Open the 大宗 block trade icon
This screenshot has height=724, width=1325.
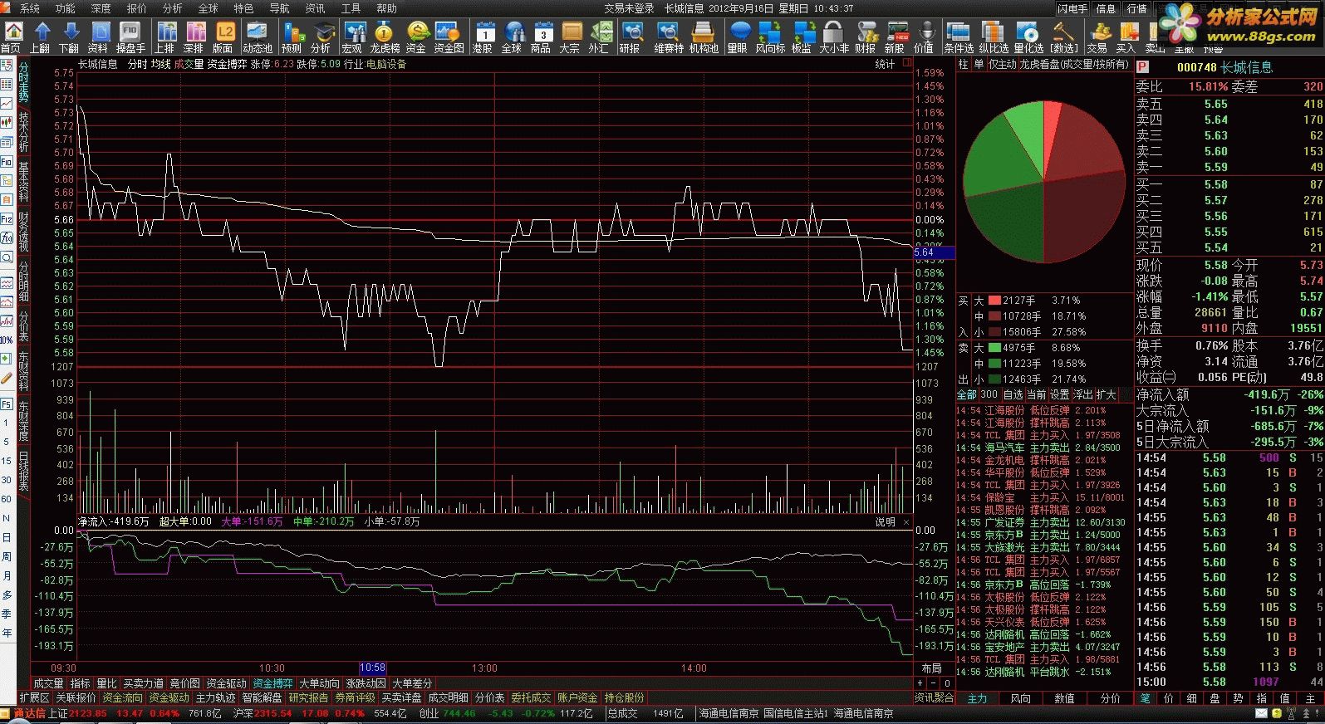coord(570,37)
